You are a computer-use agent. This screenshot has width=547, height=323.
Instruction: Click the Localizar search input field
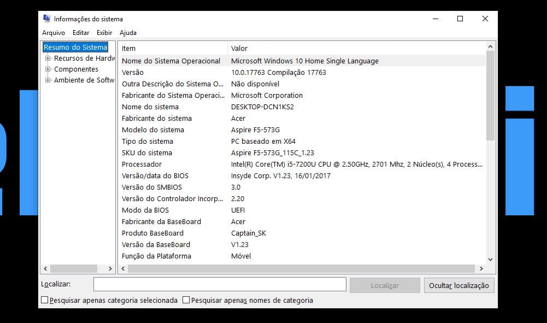click(220, 284)
